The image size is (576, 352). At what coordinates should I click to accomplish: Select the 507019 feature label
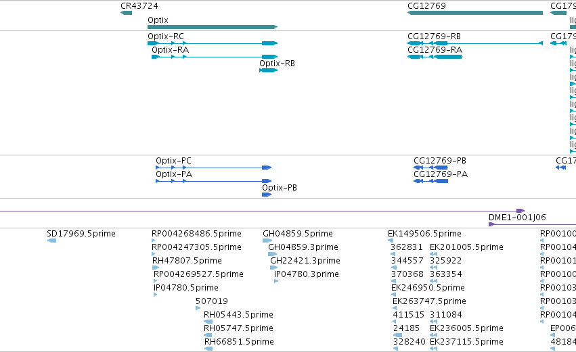coord(212,301)
